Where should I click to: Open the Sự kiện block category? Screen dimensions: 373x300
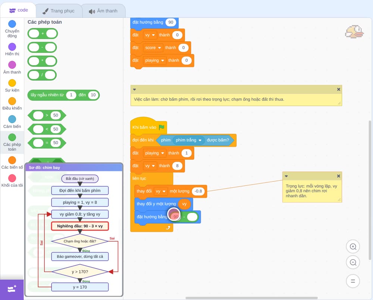(x=12, y=86)
